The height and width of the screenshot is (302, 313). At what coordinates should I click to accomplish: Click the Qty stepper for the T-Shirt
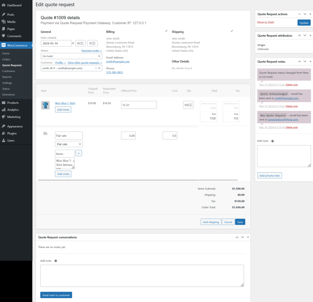[191, 105]
